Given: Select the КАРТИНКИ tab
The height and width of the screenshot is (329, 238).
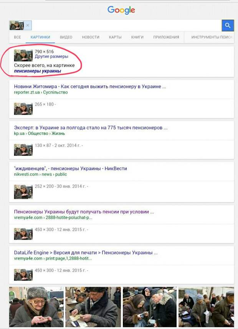Looking at the screenshot, I should click(x=40, y=37).
